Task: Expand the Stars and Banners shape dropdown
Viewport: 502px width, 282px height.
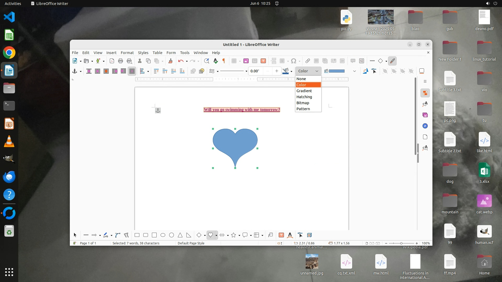Action: [x=239, y=236]
